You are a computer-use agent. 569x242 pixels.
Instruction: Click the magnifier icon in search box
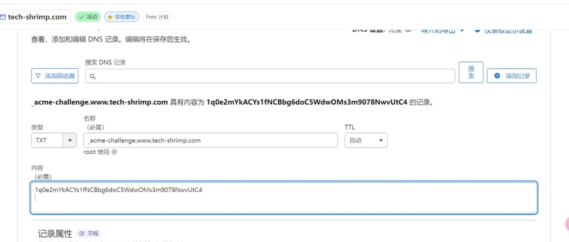(93, 76)
